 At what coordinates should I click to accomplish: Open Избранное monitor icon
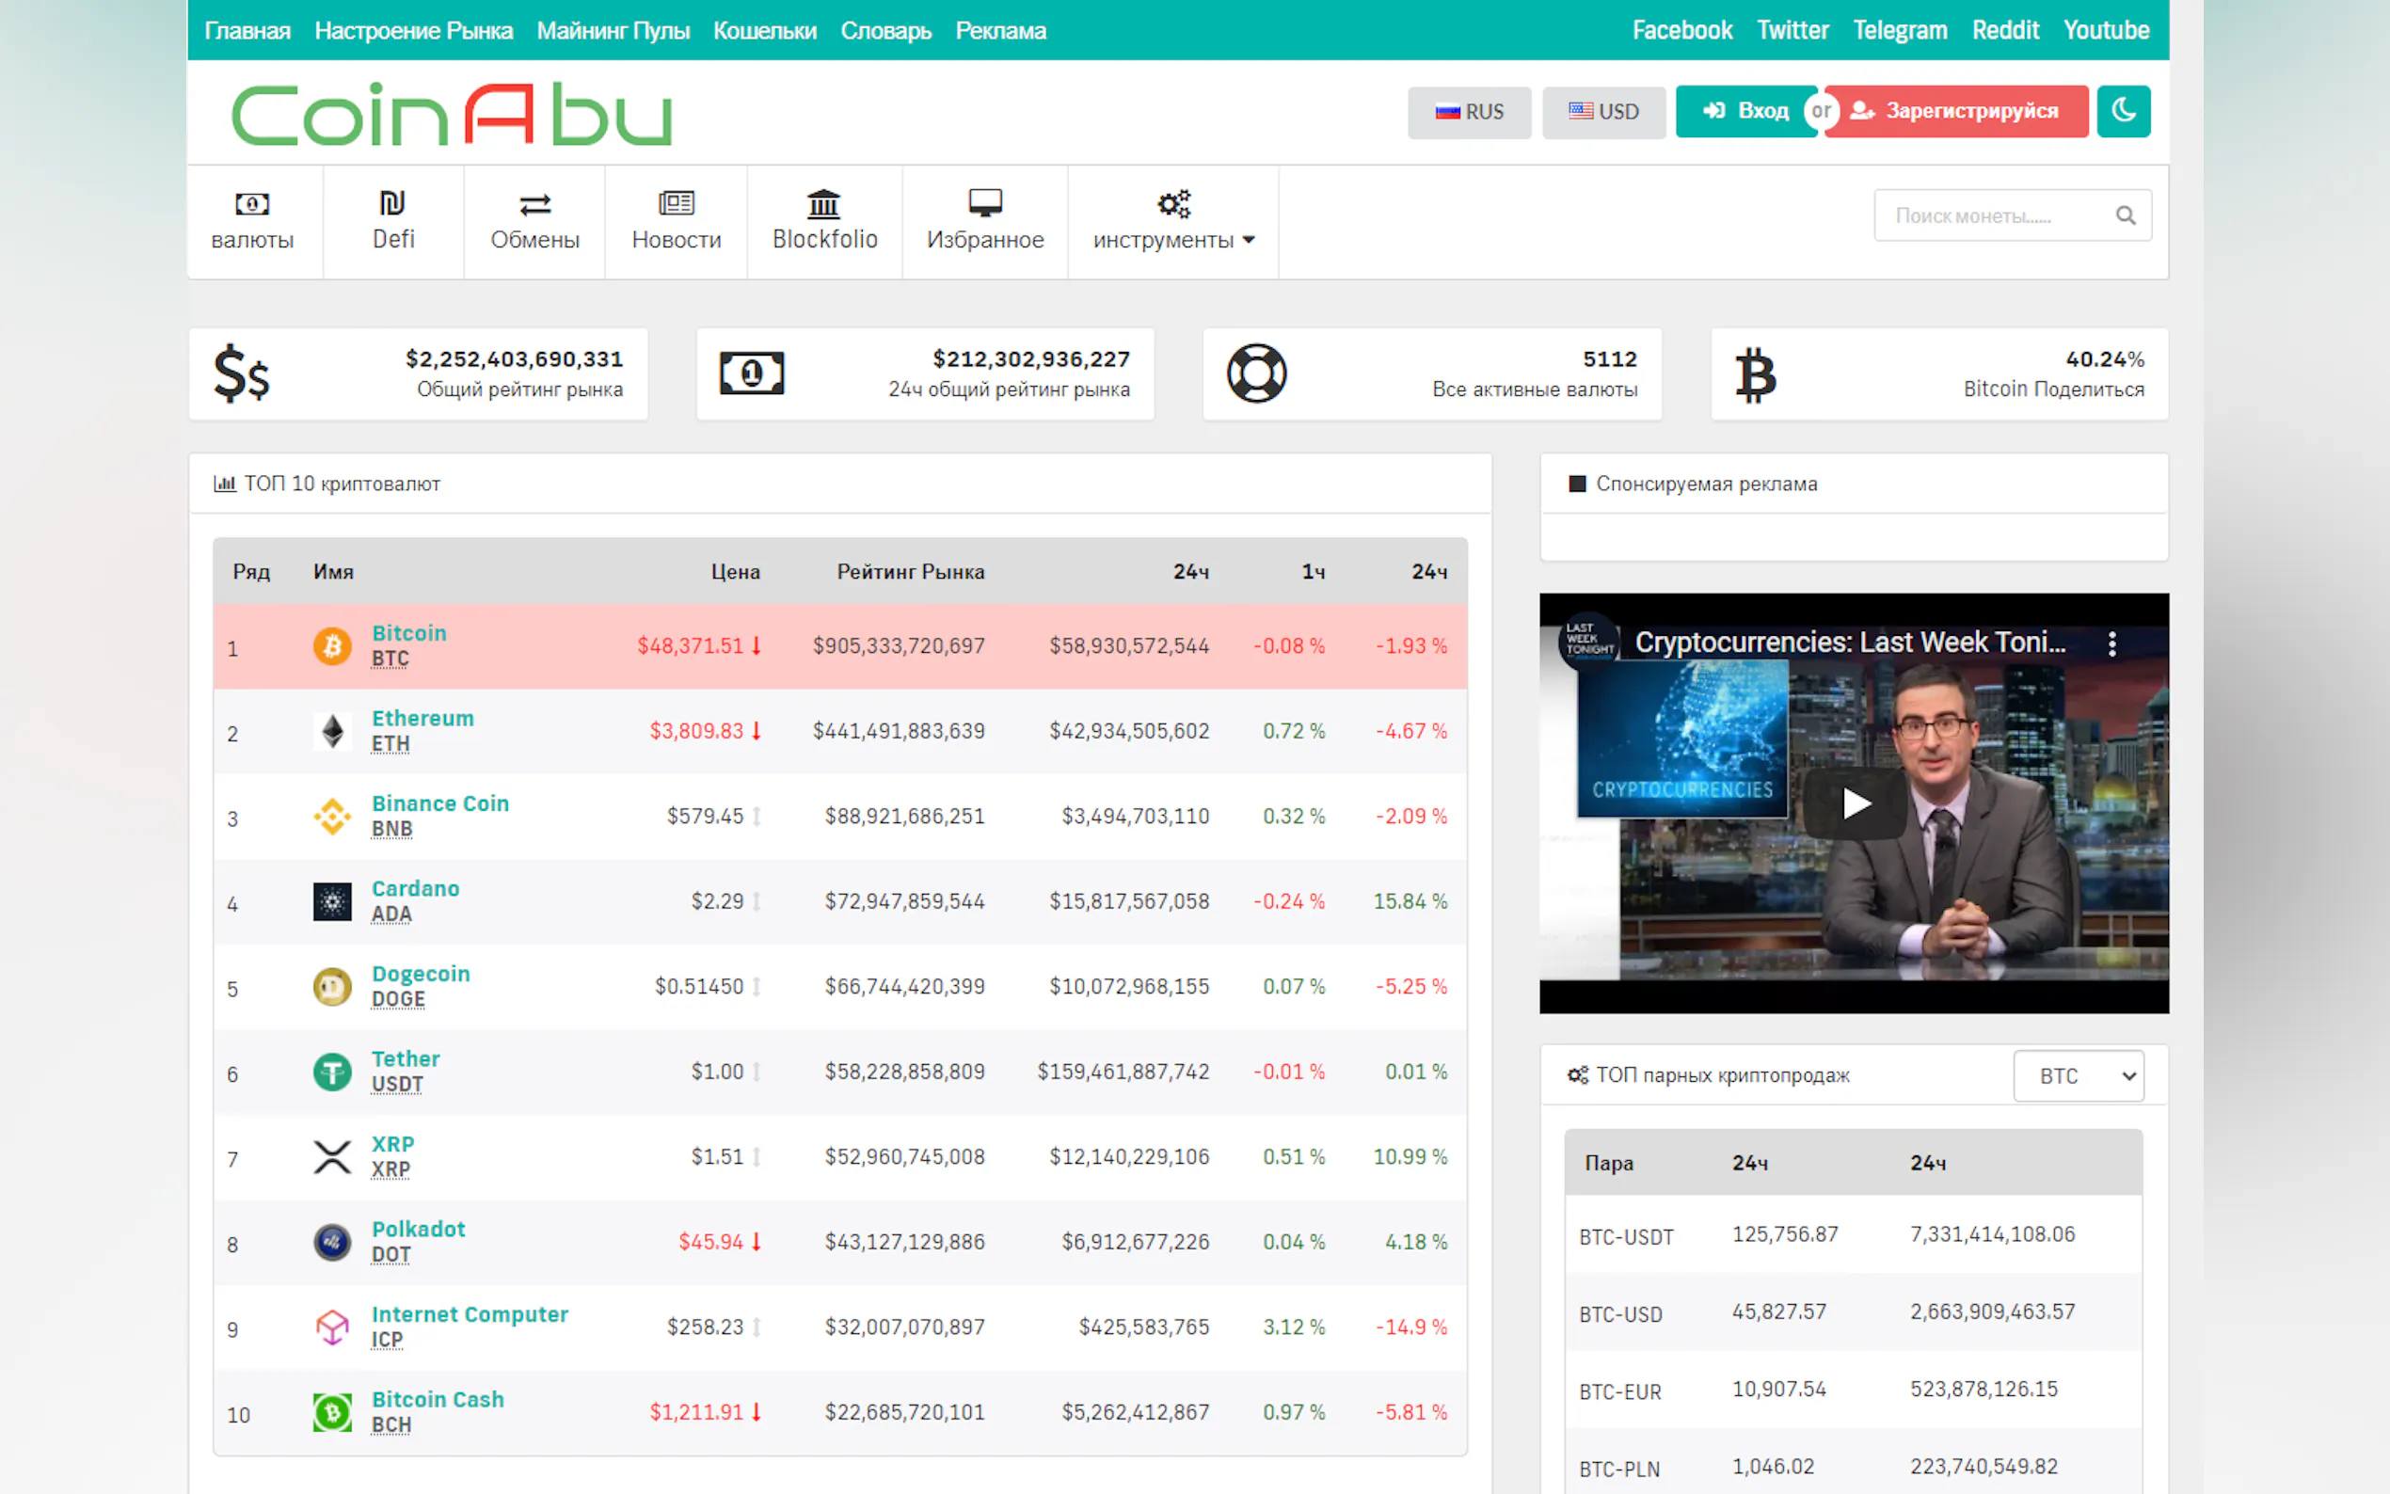[984, 203]
